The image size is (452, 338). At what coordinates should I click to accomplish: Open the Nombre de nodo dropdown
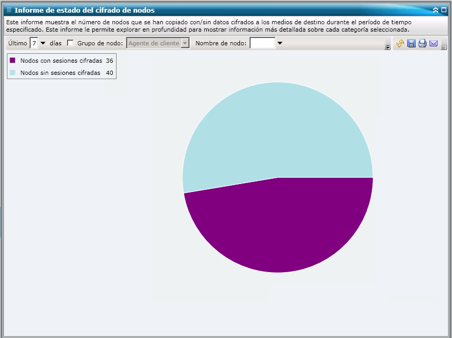coord(281,44)
